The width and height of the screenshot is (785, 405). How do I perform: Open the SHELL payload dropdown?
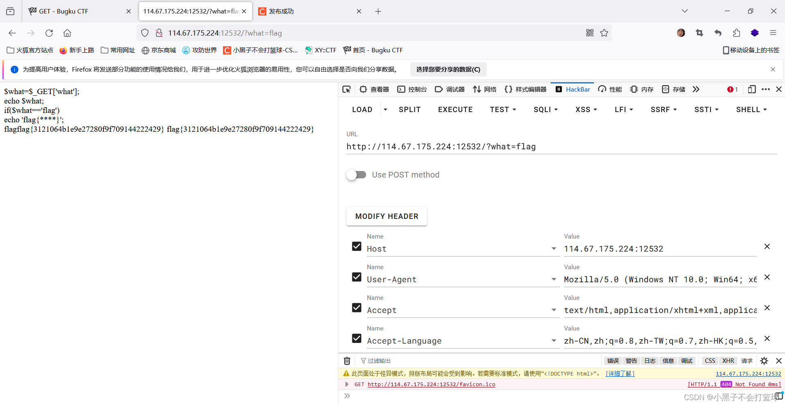pyautogui.click(x=751, y=109)
